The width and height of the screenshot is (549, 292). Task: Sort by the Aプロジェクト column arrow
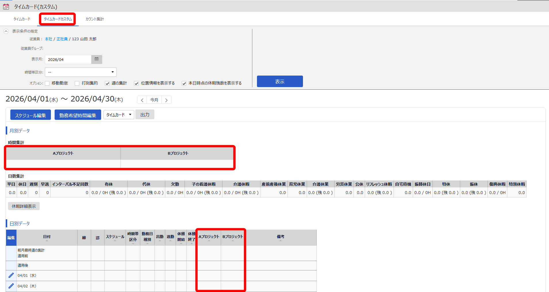click(x=209, y=241)
